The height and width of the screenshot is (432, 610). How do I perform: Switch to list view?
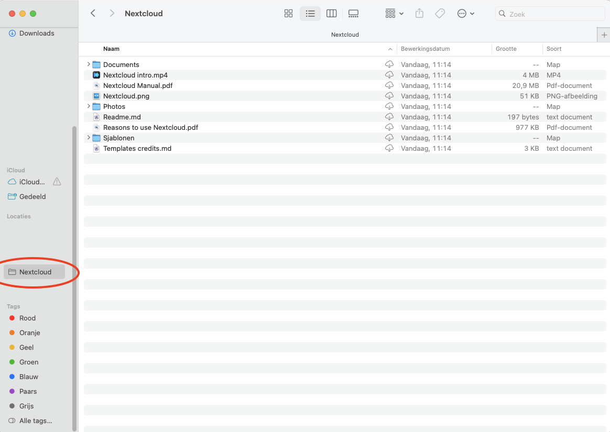point(310,14)
